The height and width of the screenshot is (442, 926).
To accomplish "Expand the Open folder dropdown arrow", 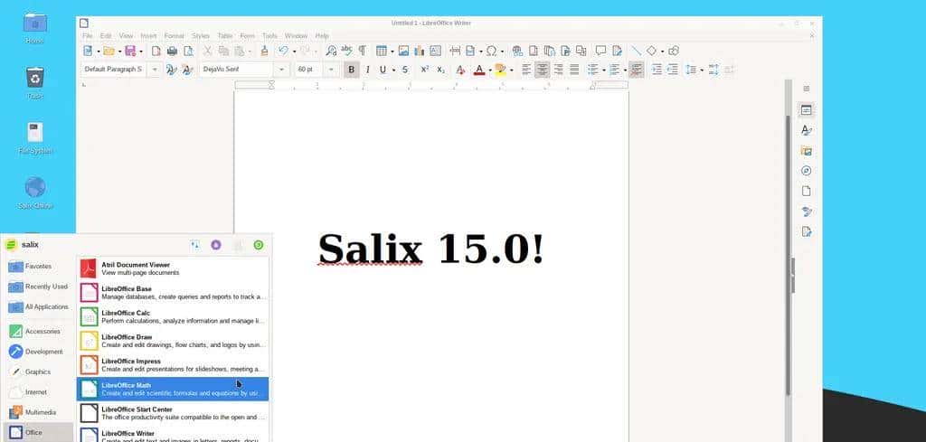I will click(119, 52).
